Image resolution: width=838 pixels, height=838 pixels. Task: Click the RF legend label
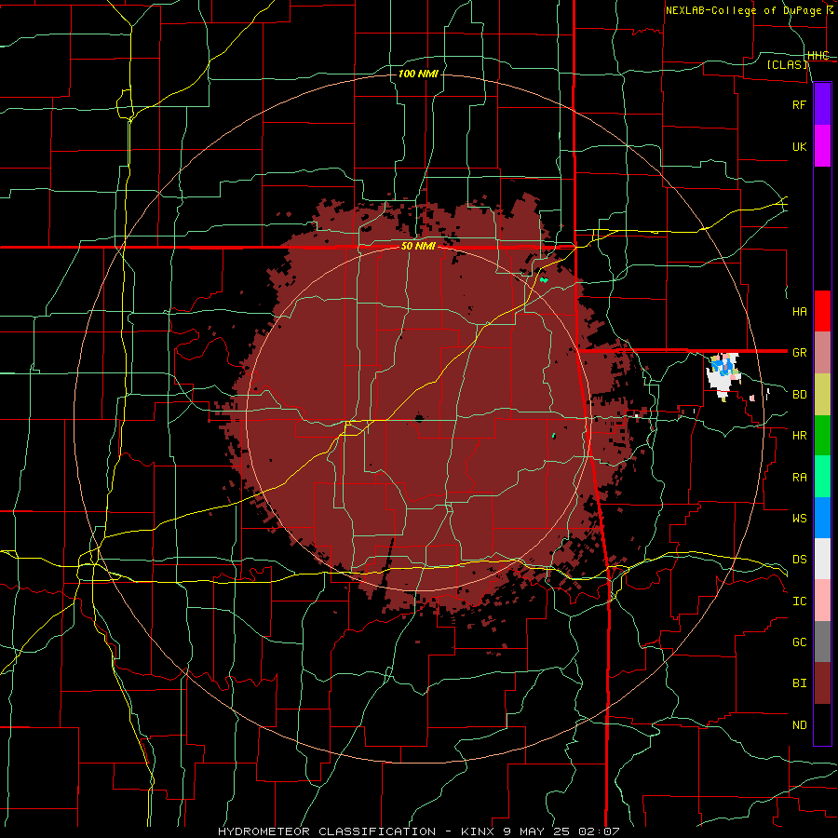click(x=799, y=104)
